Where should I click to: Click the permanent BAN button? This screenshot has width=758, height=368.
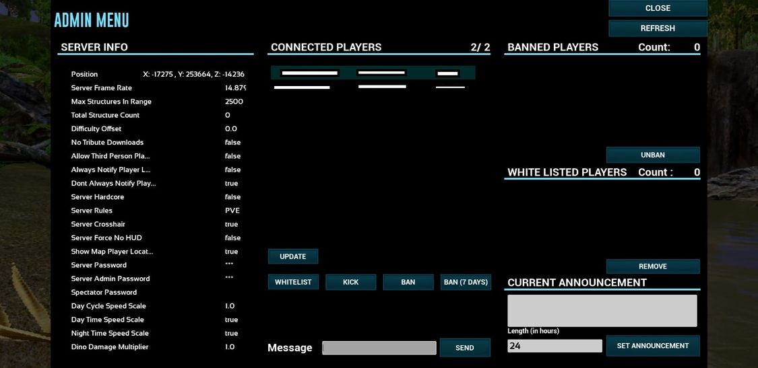[408, 282]
